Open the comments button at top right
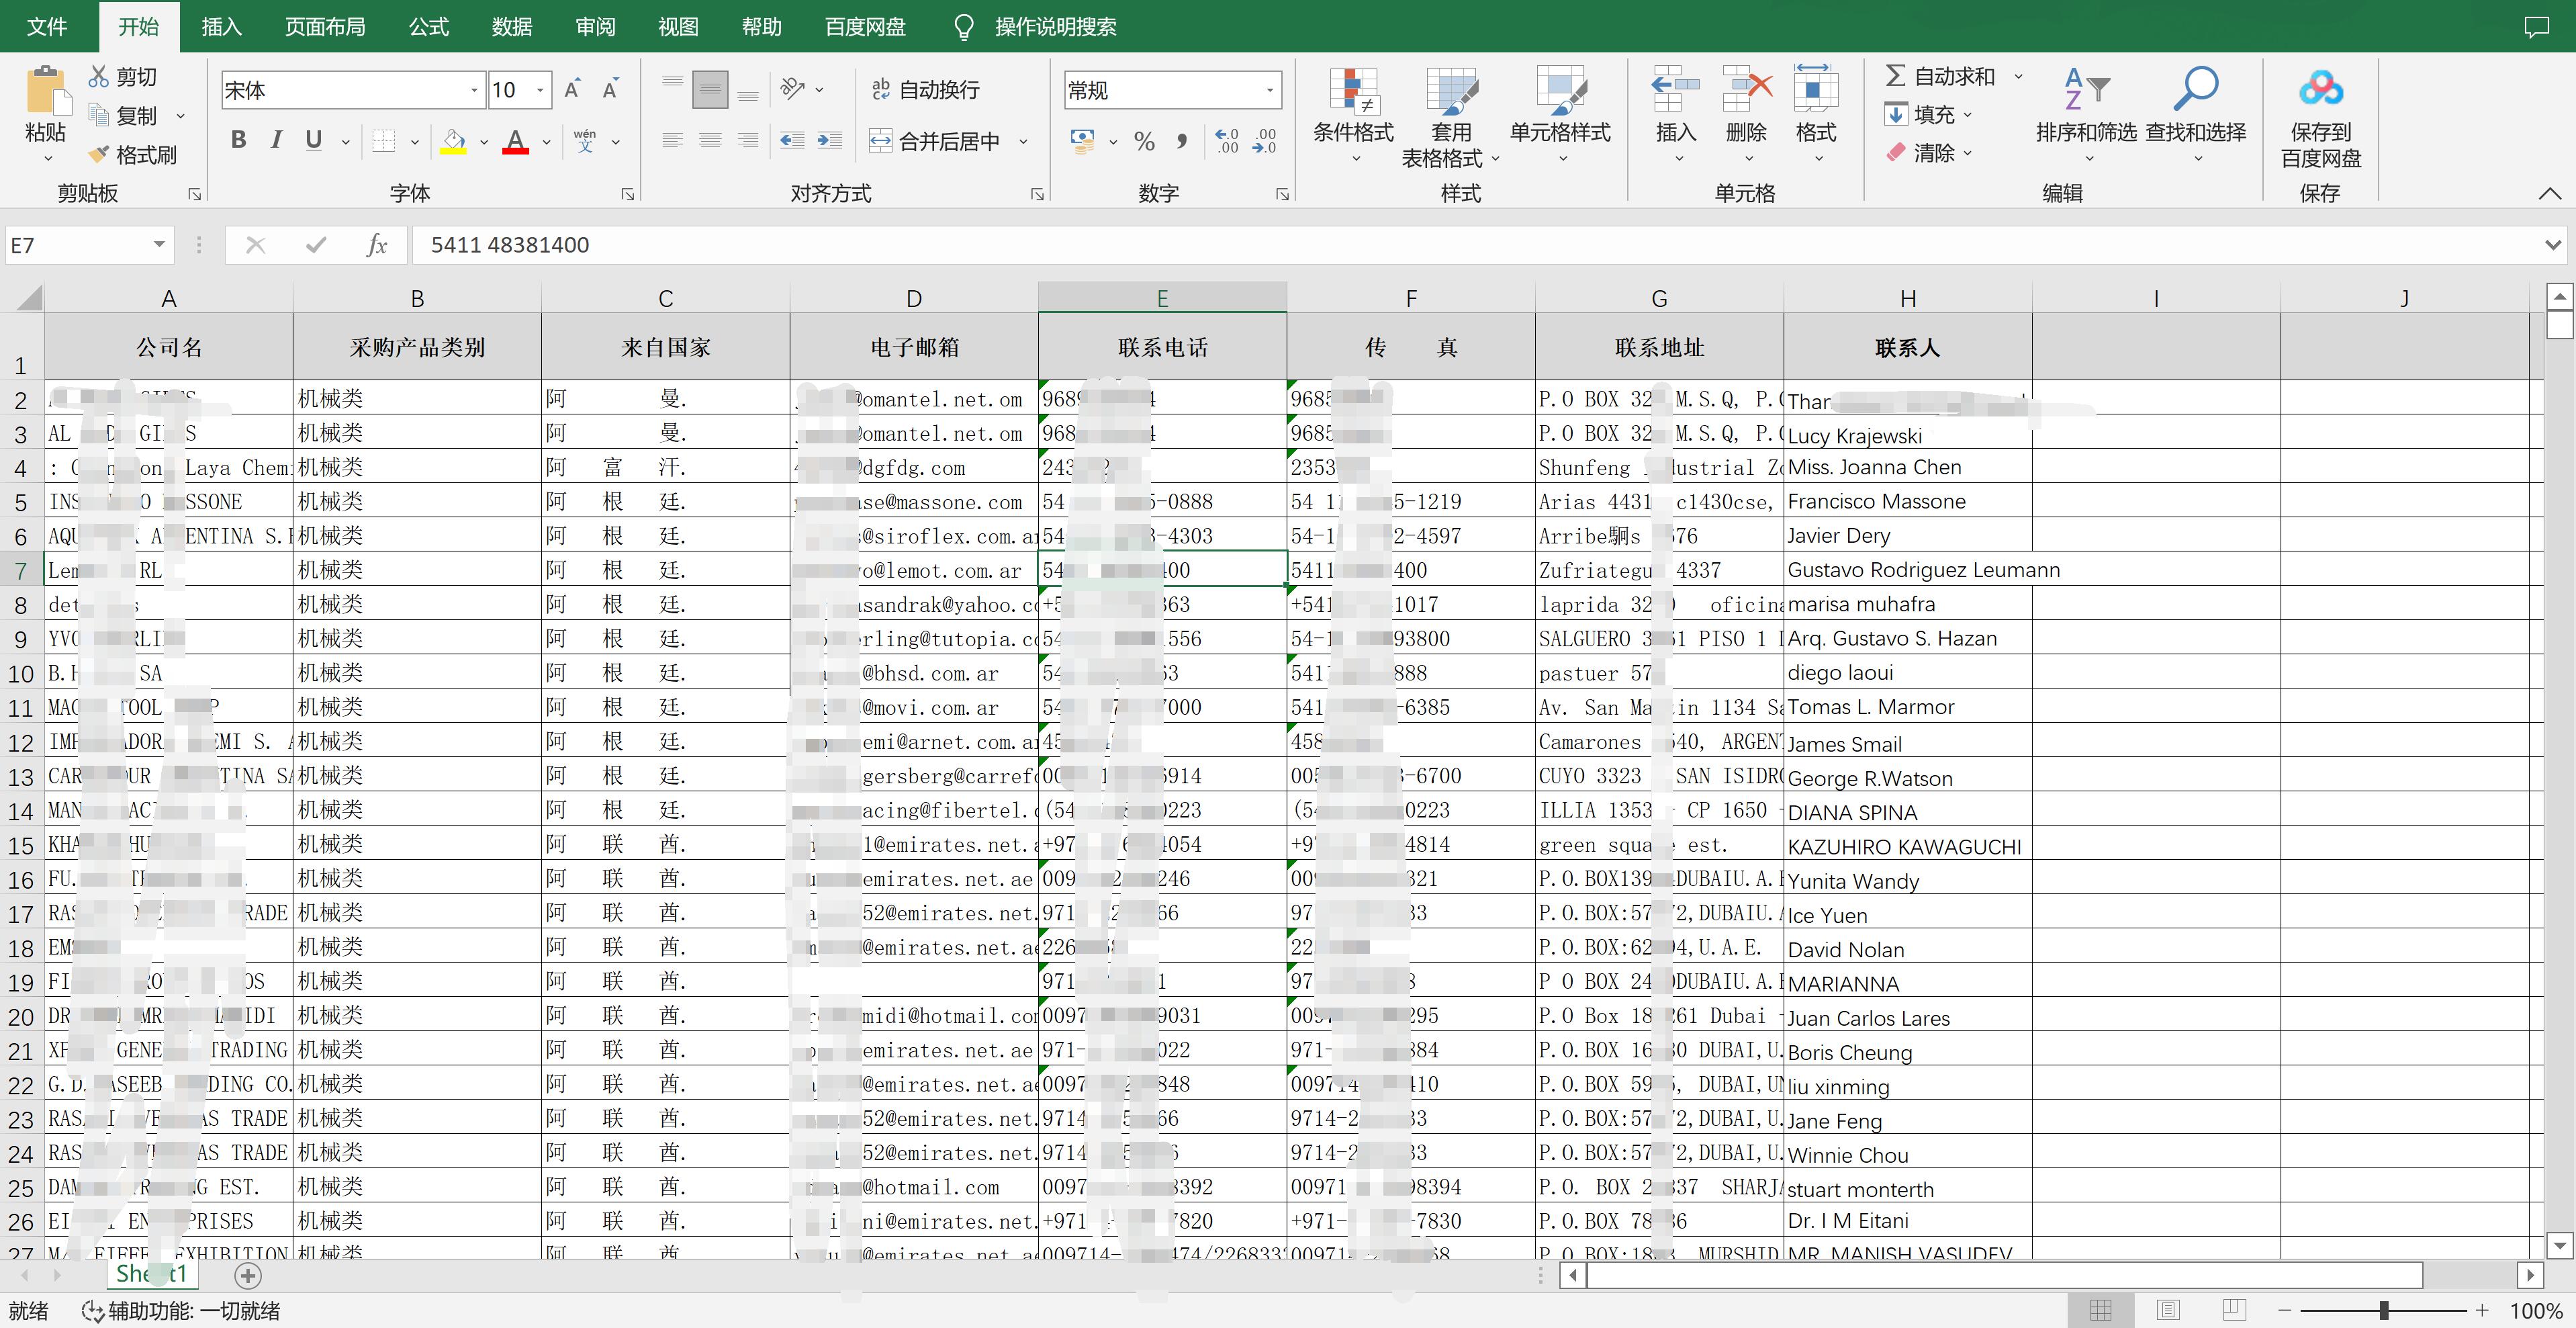Screen dimensions: 2576x1328 point(2536,26)
